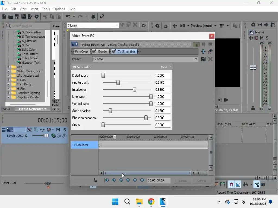The width and height of the screenshot is (278, 208).
Task: Open About in TV Simulator header
Action: click(164, 67)
